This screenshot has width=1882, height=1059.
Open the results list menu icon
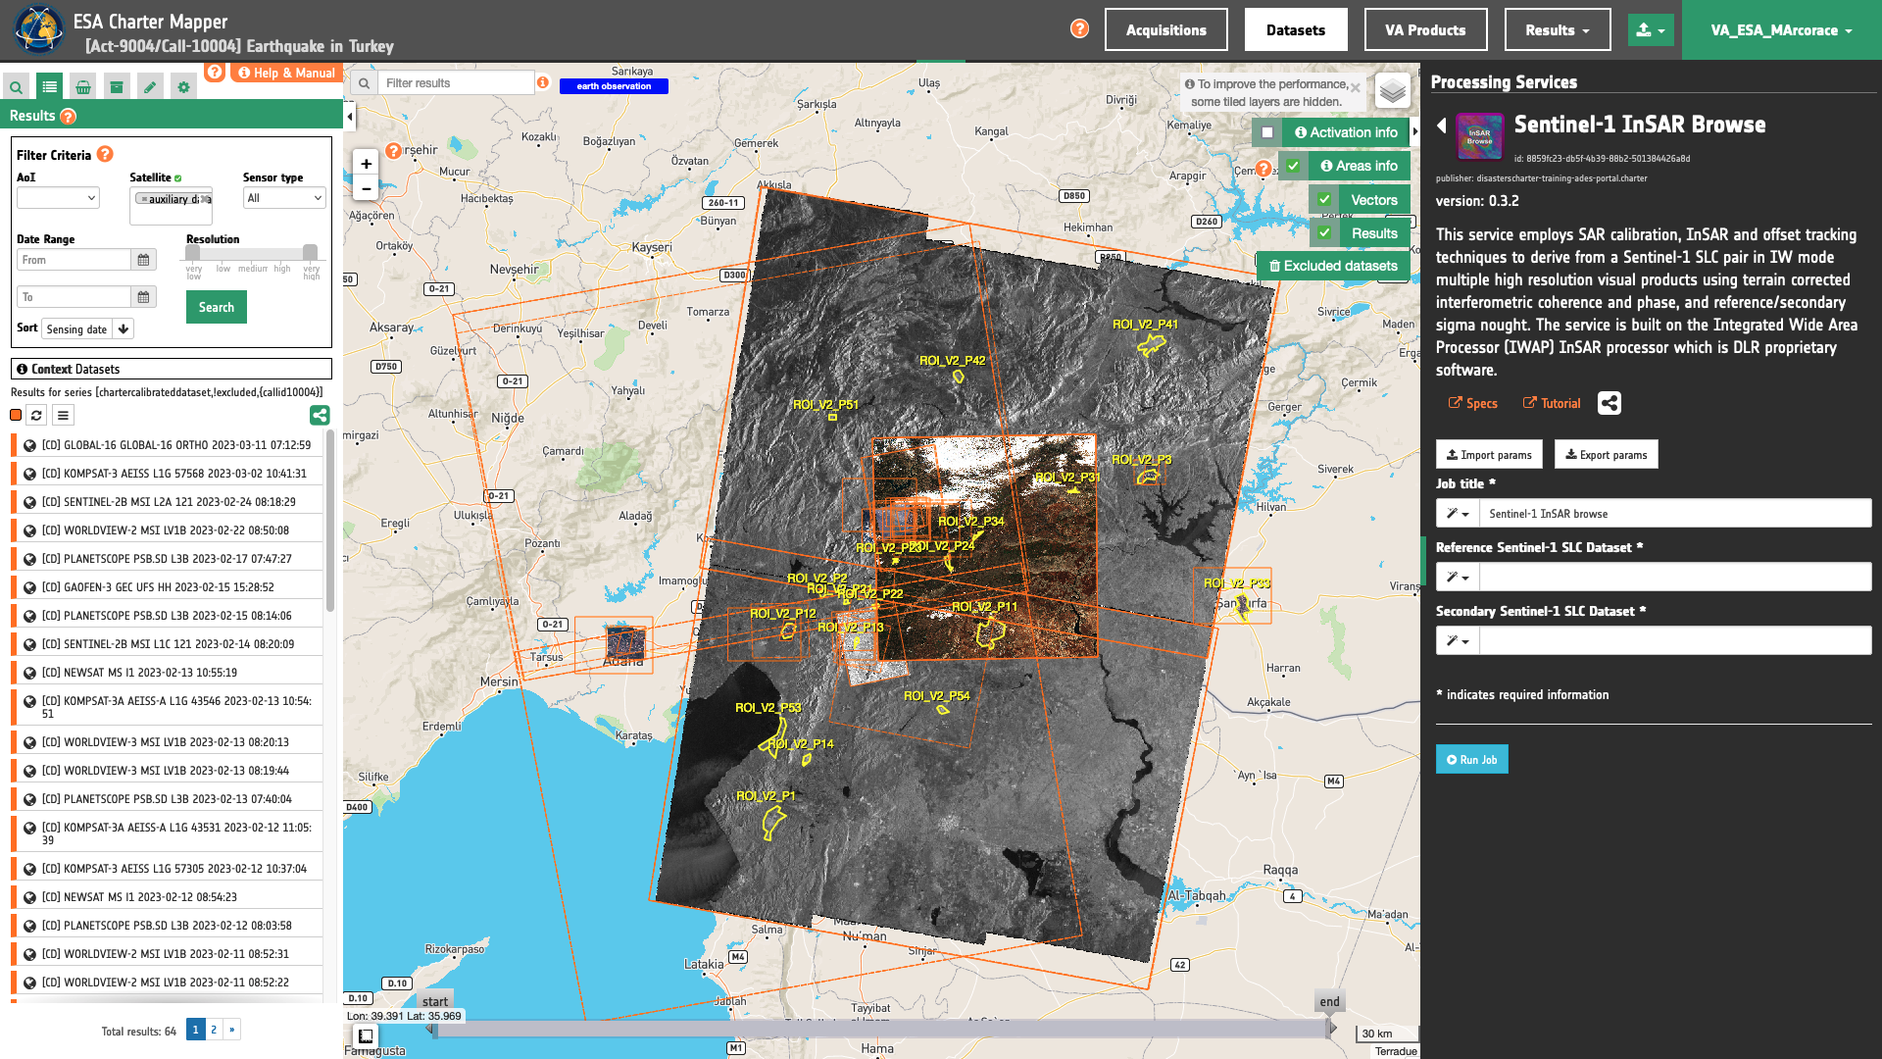click(63, 416)
